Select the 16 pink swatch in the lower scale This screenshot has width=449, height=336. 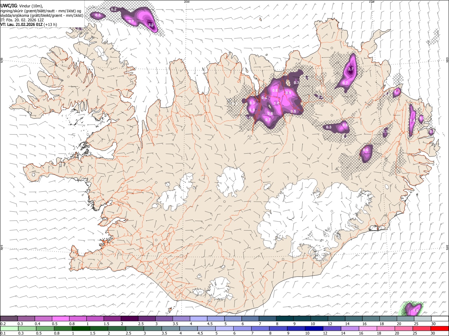[x=368, y=328]
